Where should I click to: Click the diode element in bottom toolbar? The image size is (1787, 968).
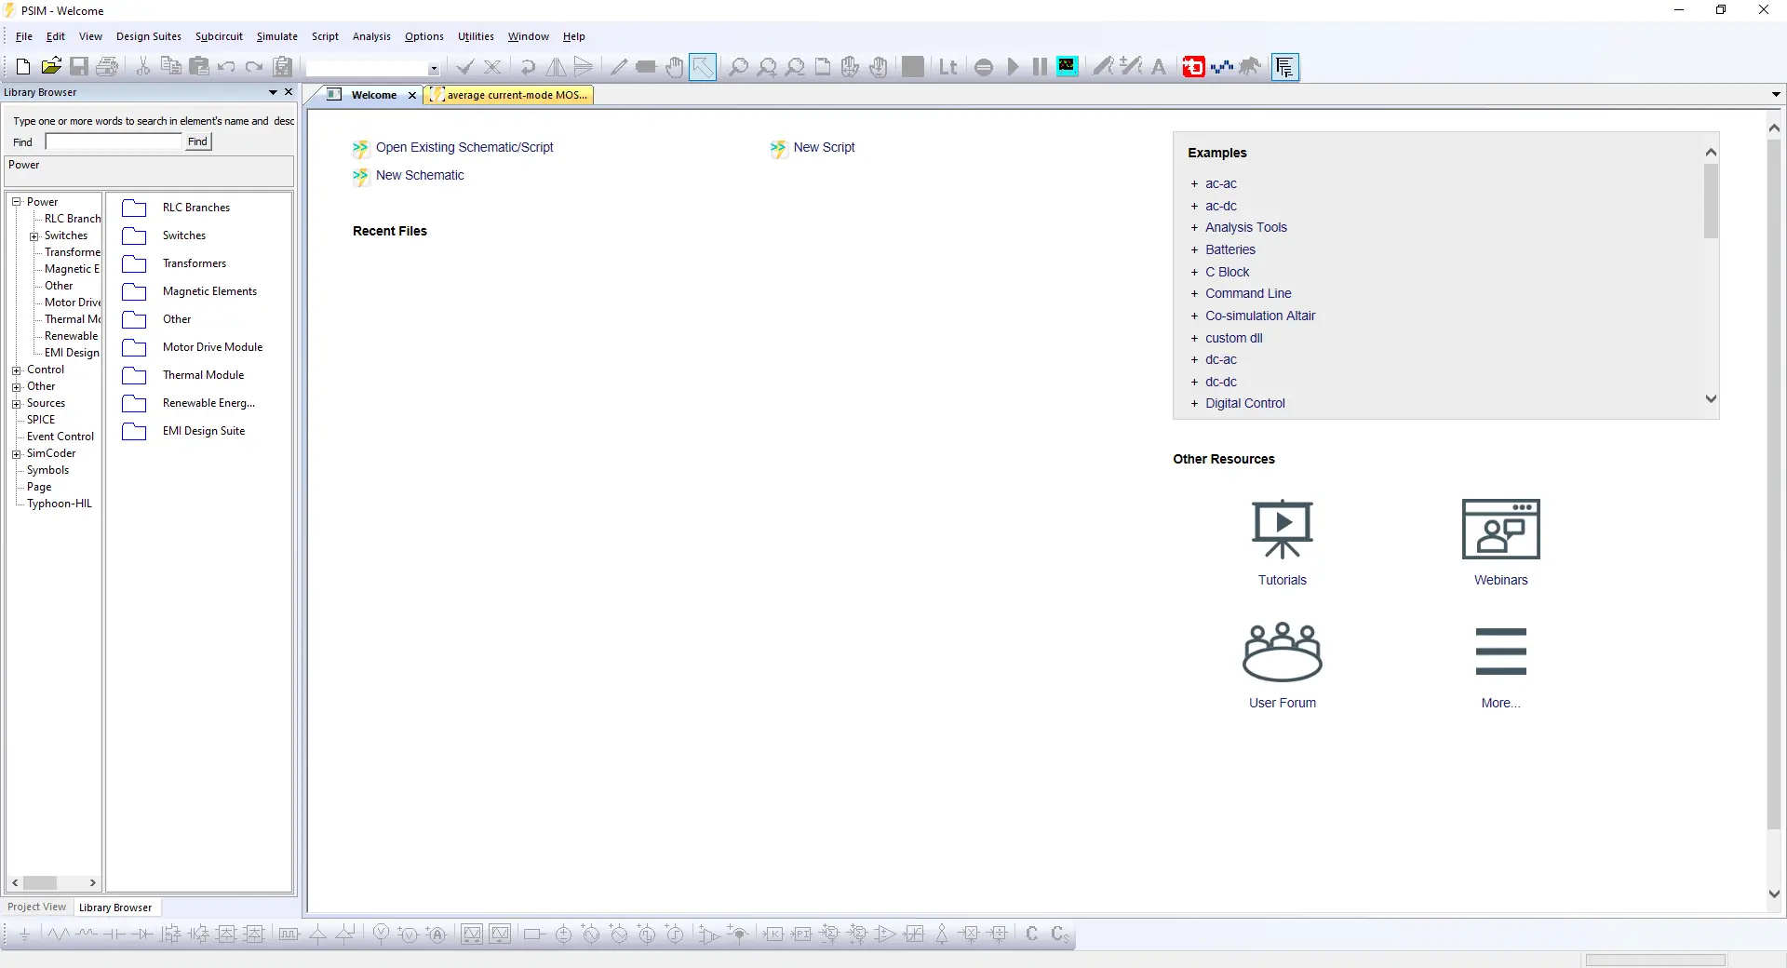(142, 934)
